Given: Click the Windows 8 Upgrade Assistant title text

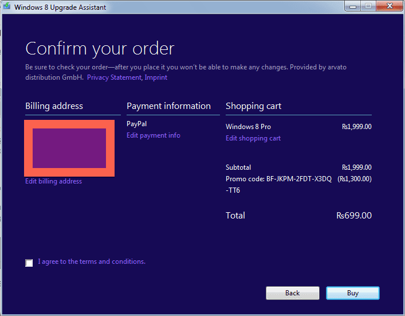Looking at the screenshot, I should point(60,7).
